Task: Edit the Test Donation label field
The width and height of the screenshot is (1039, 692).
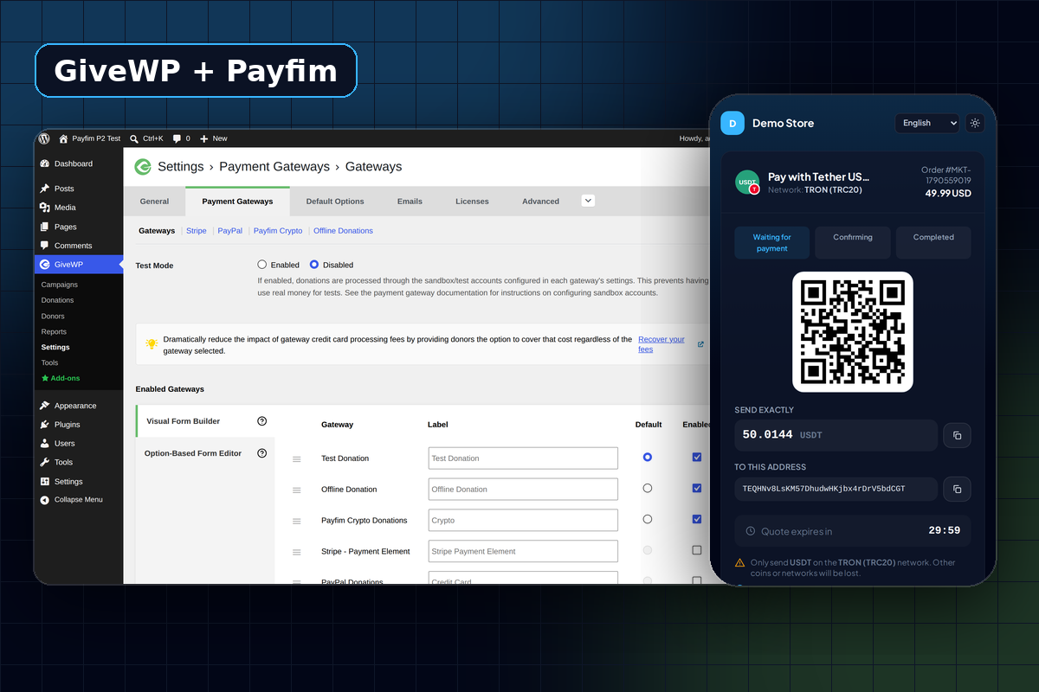Action: coord(523,458)
